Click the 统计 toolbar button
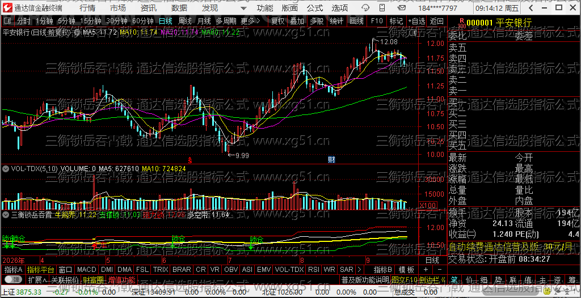This screenshot has width=581, height=298. (x=336, y=21)
